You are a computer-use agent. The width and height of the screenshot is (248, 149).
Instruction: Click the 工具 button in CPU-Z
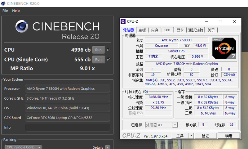(180, 136)
